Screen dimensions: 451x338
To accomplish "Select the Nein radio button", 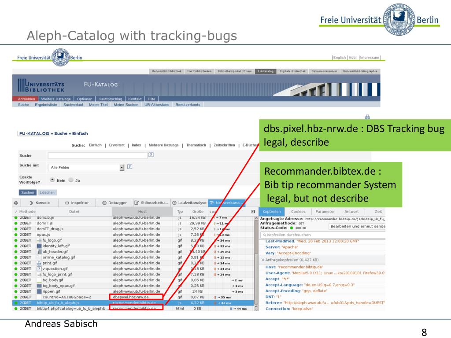I will [x=52, y=180].
